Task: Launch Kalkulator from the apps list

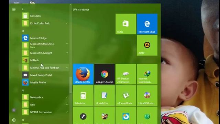Action: 44,16
